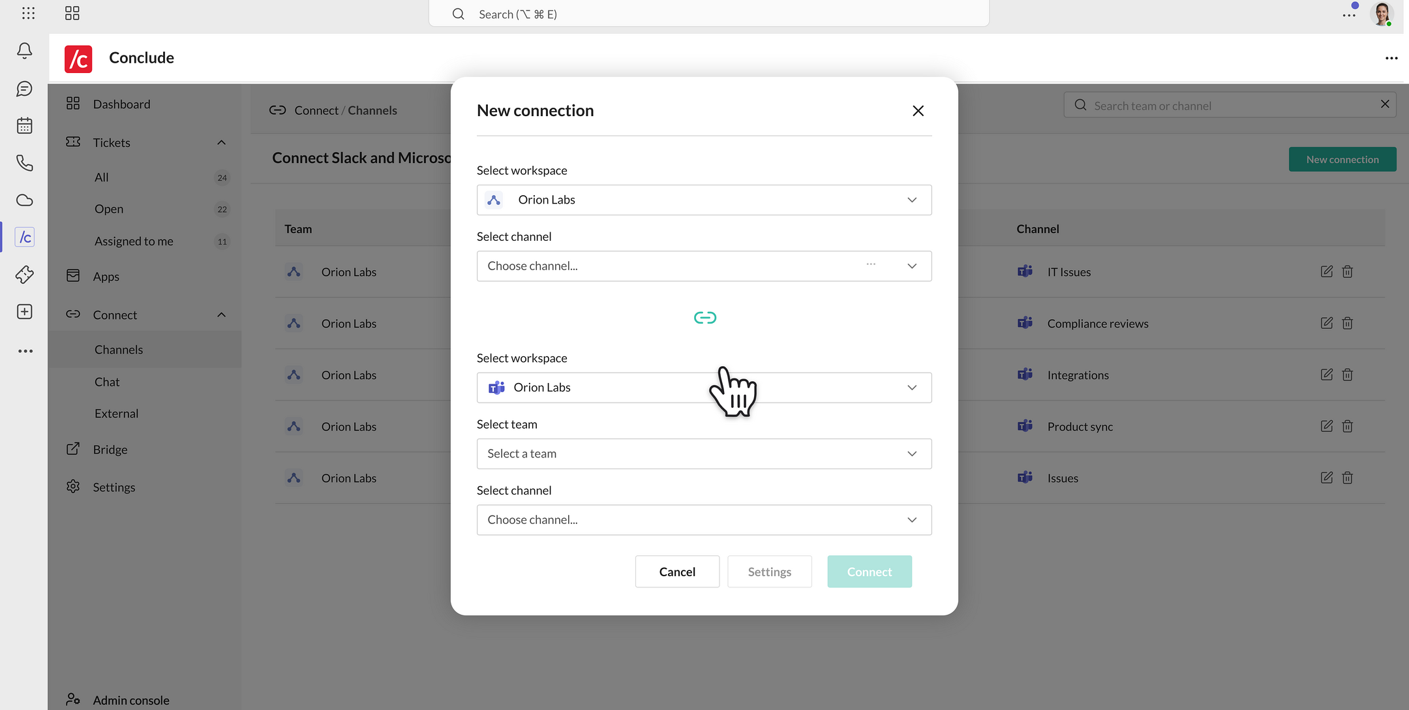Open Conclude header more options ellipsis
1409x710 pixels.
(x=1391, y=58)
